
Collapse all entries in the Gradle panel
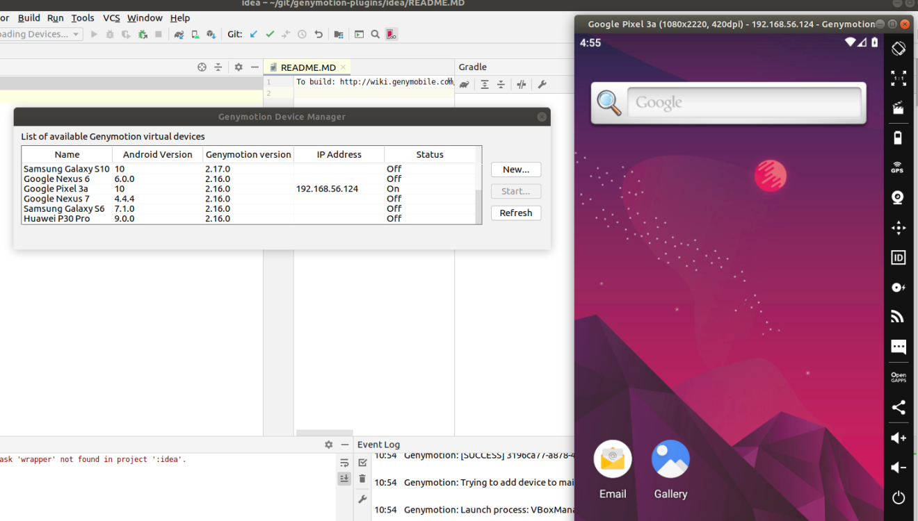501,84
